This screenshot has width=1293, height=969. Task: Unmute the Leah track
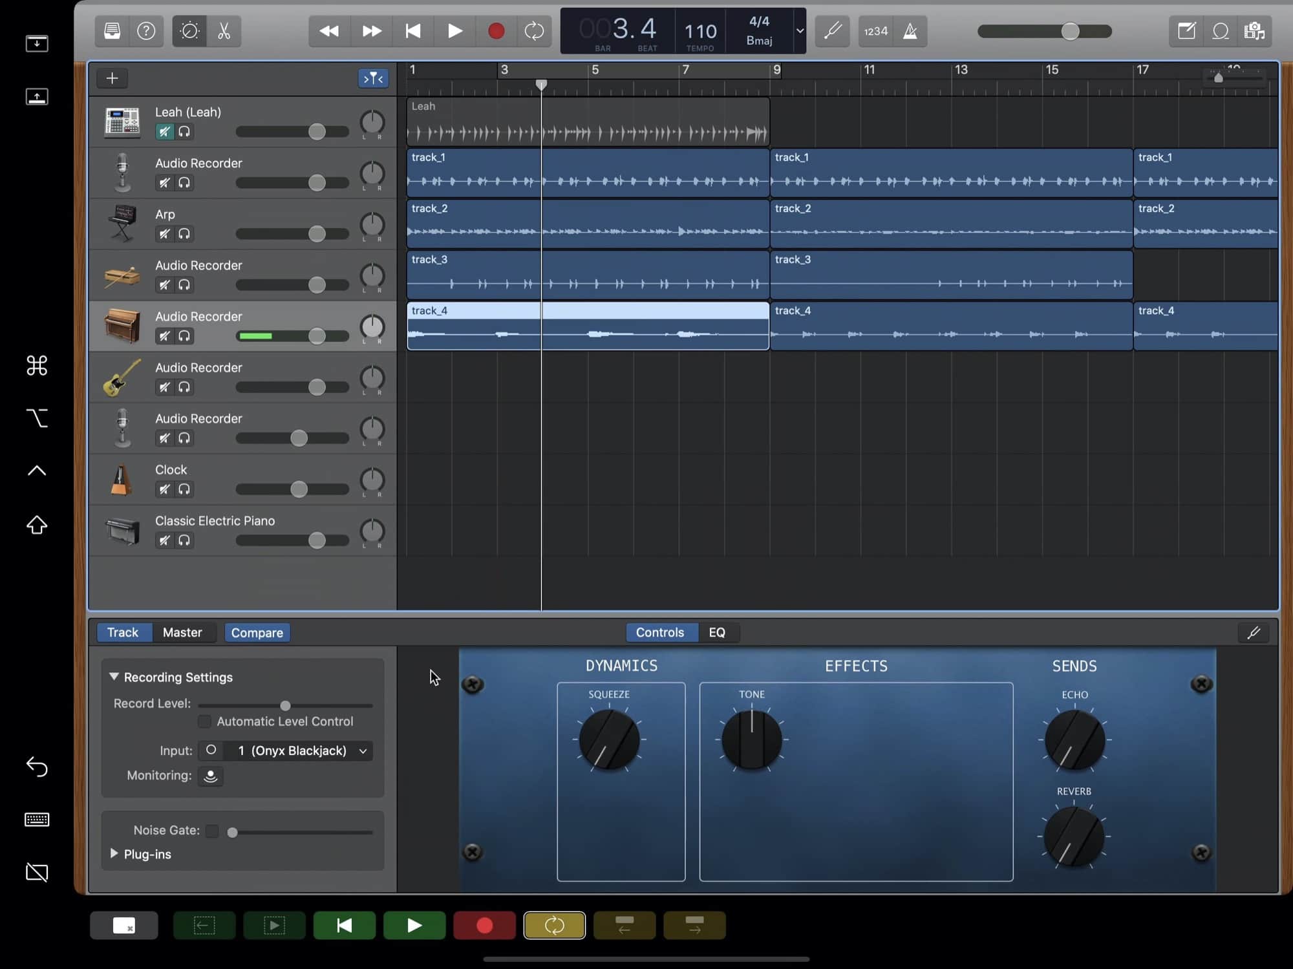tap(165, 132)
